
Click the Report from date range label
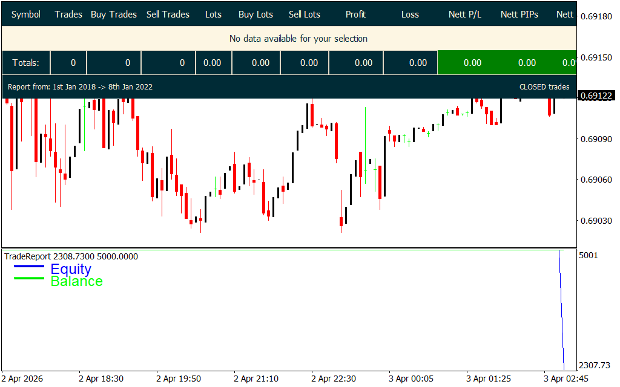[80, 87]
